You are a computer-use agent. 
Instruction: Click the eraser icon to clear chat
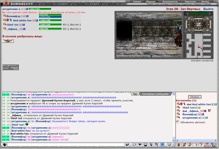coord(134,145)
